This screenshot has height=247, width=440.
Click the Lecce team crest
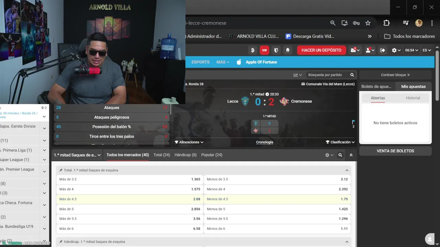click(245, 101)
